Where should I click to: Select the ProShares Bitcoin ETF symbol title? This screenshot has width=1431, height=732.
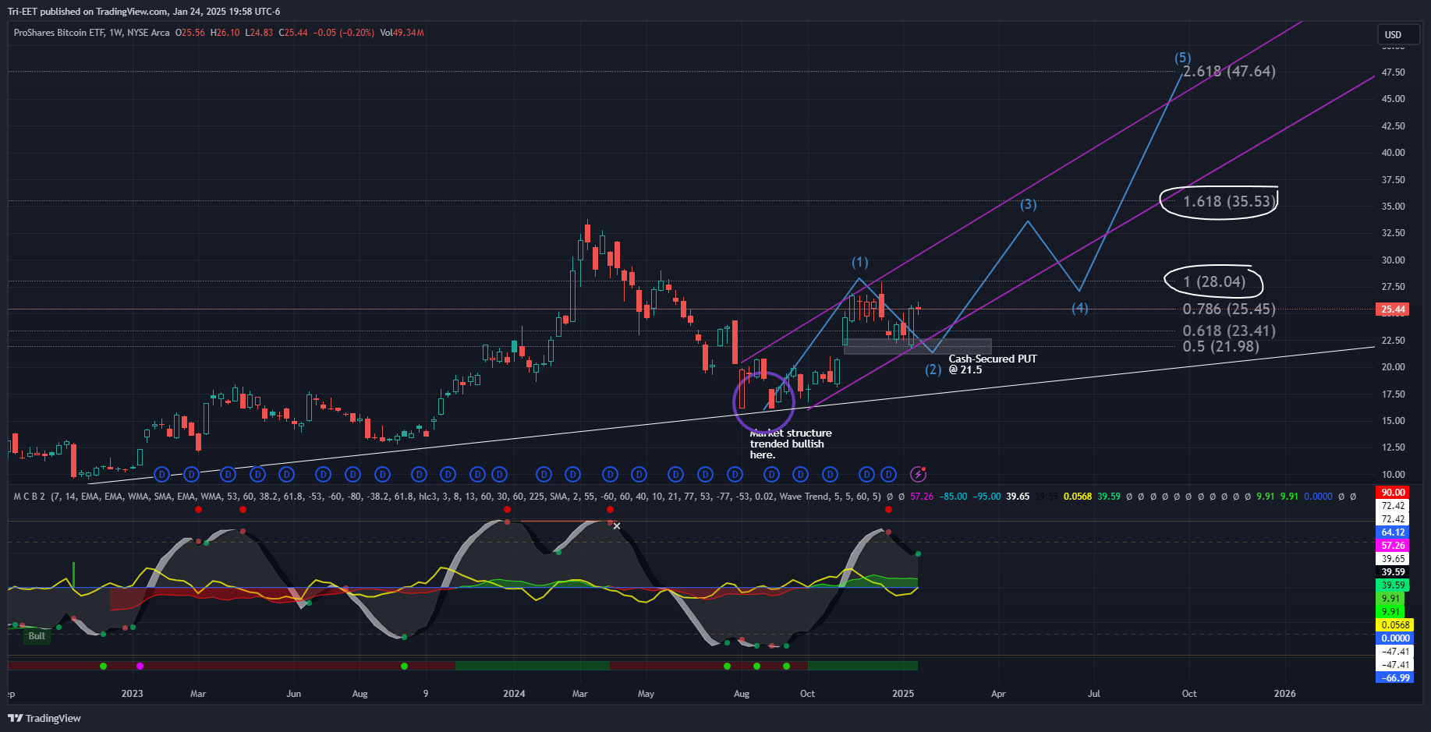click(x=59, y=33)
